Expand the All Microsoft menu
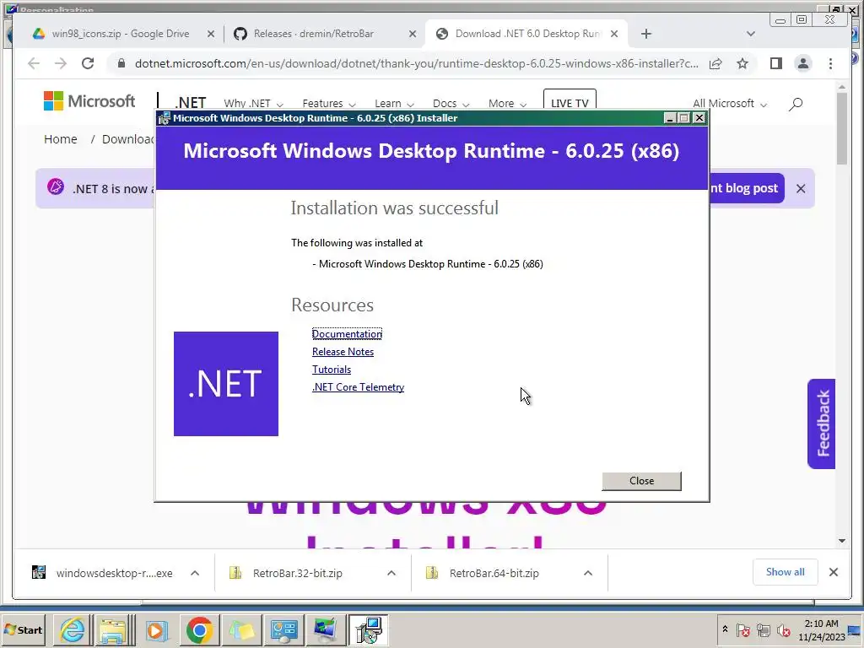864x648 pixels. tap(730, 104)
